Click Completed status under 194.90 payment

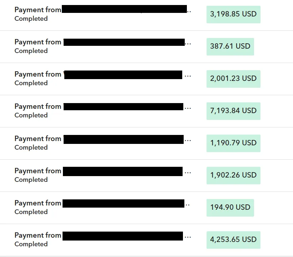click(31, 212)
